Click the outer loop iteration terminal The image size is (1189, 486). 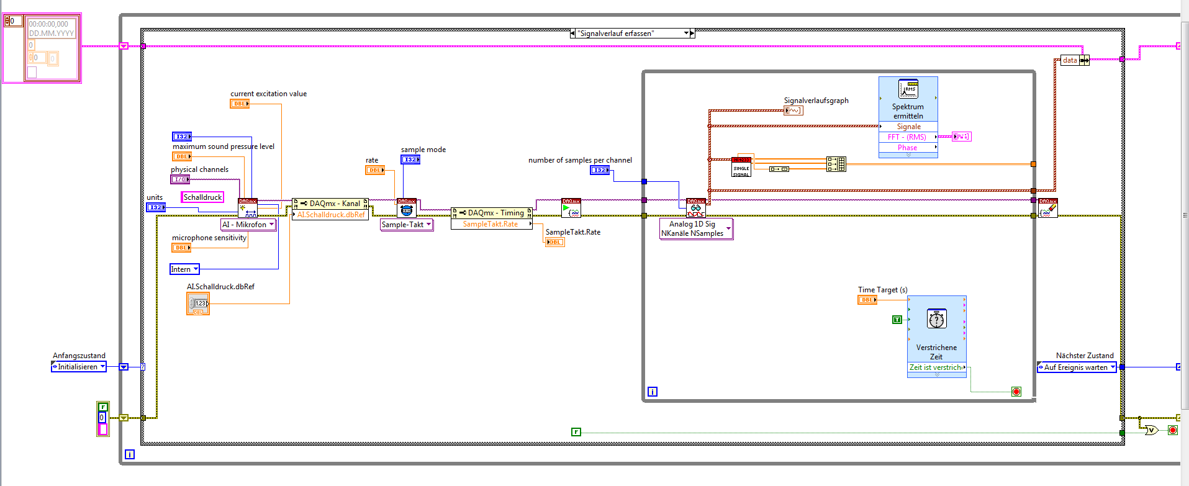(130, 454)
